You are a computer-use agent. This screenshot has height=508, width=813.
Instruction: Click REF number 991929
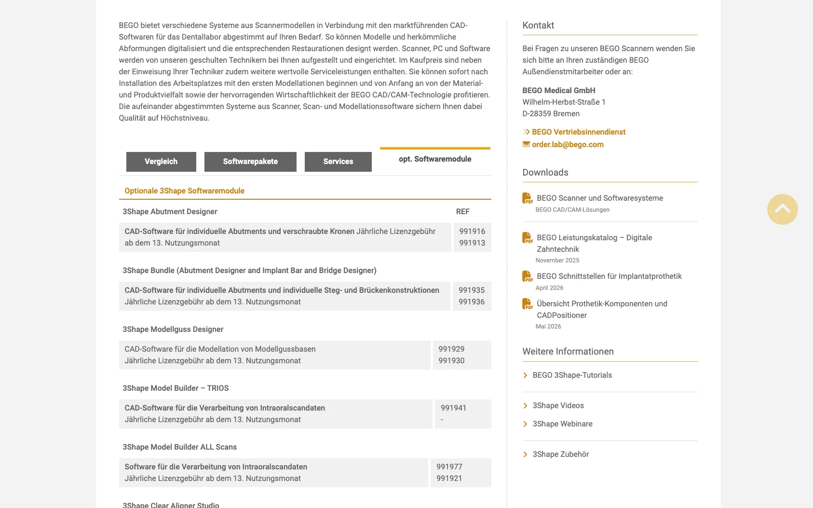point(451,349)
